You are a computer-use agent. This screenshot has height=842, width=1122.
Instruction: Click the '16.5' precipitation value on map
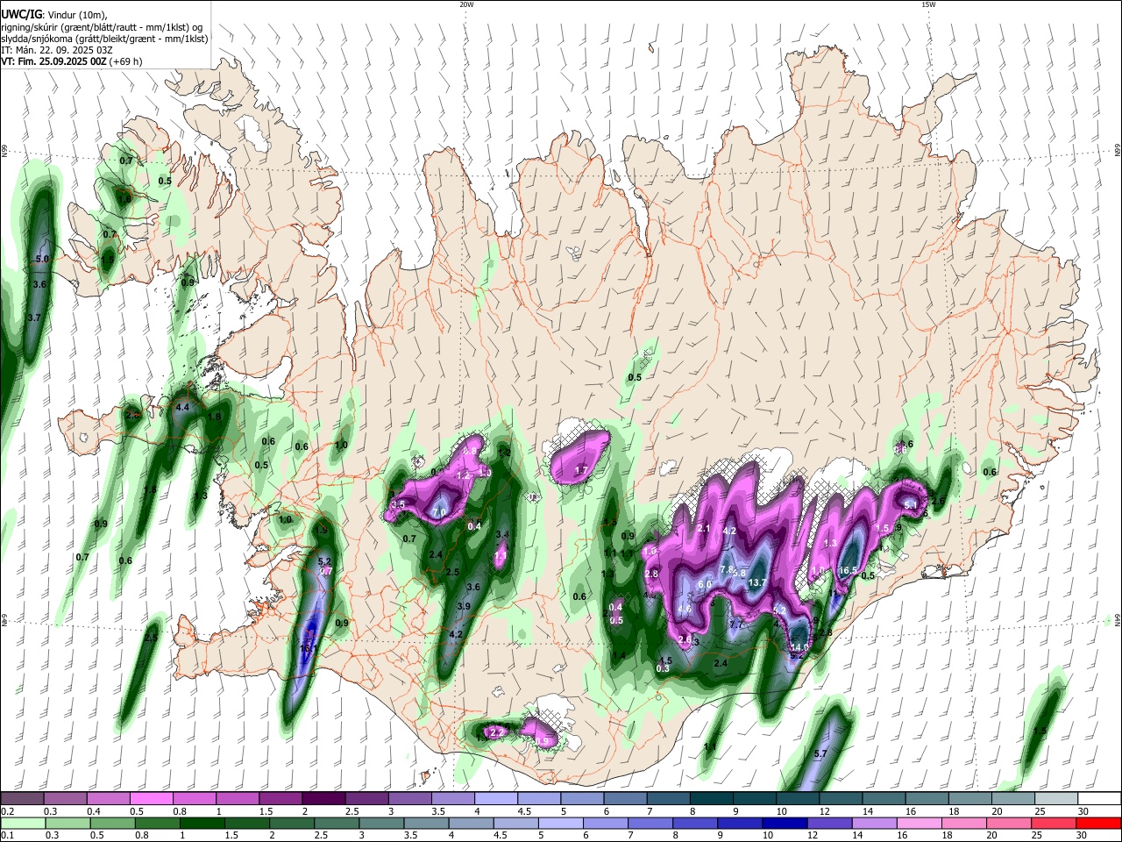click(x=848, y=570)
